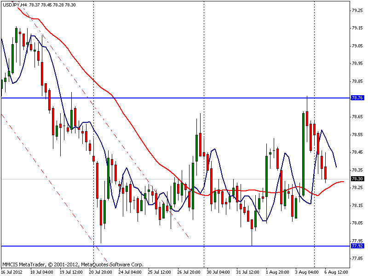Click the 20 Jul 20:00 vertical dashed line

click(x=94, y=134)
